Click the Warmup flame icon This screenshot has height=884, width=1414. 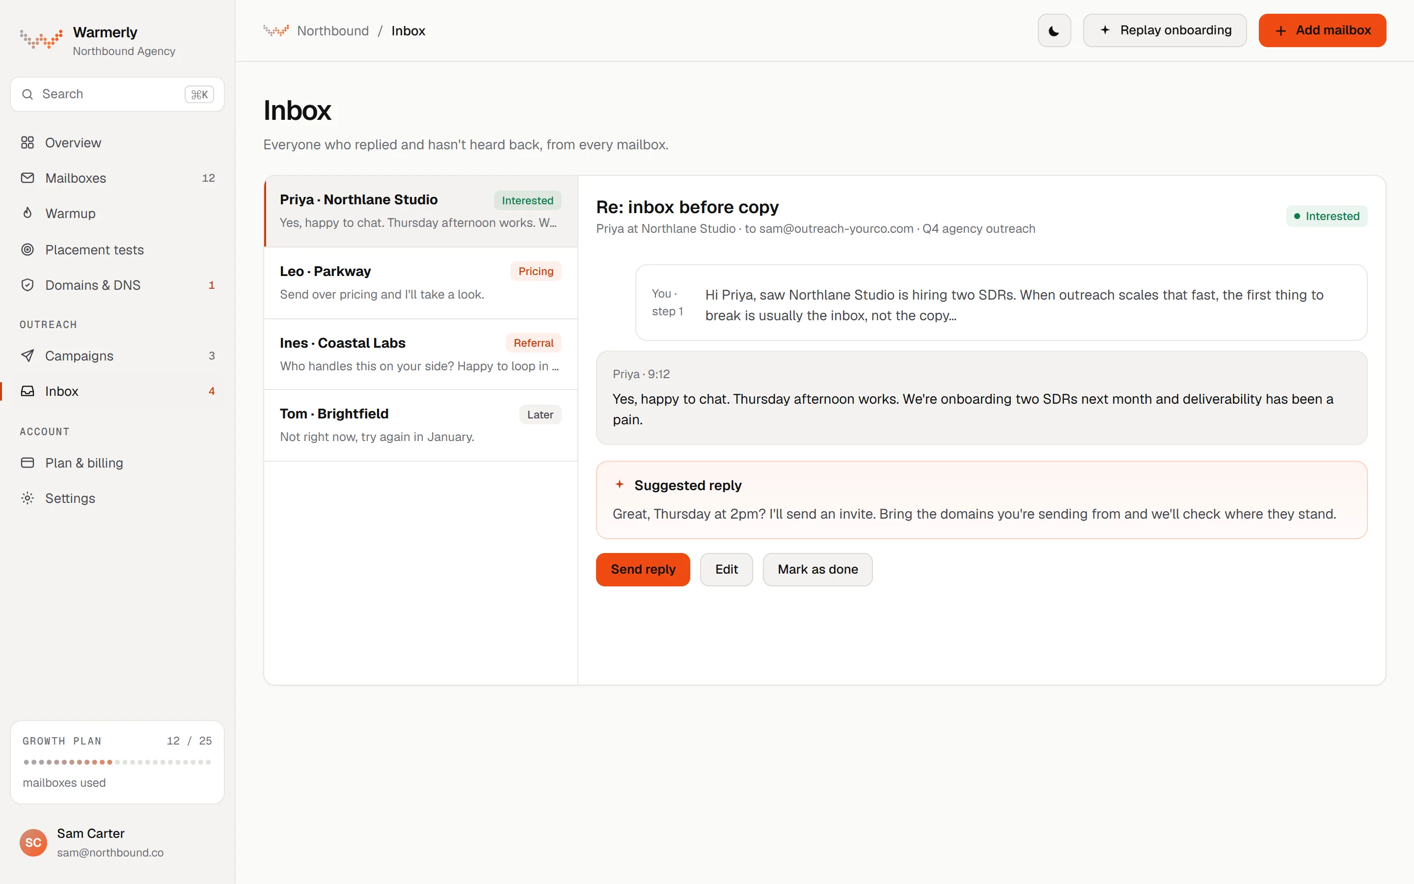click(x=27, y=214)
